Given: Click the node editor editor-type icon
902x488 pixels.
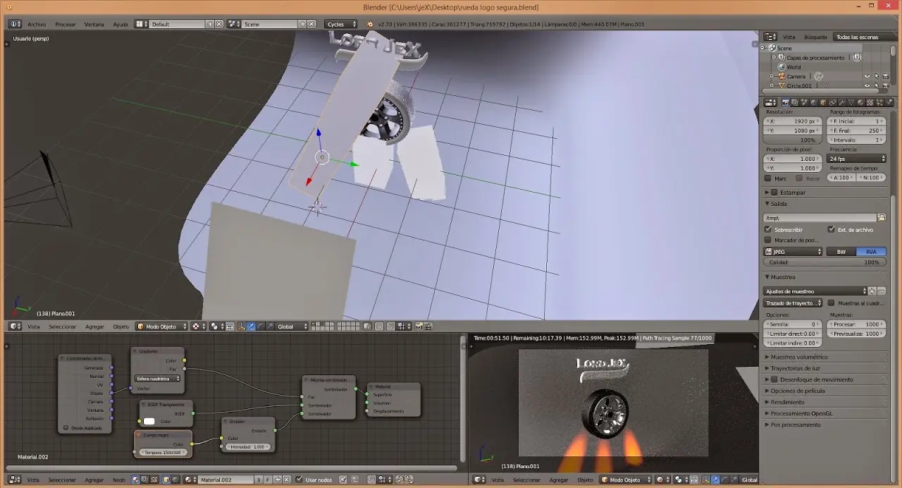Looking at the screenshot, I should [x=13, y=480].
